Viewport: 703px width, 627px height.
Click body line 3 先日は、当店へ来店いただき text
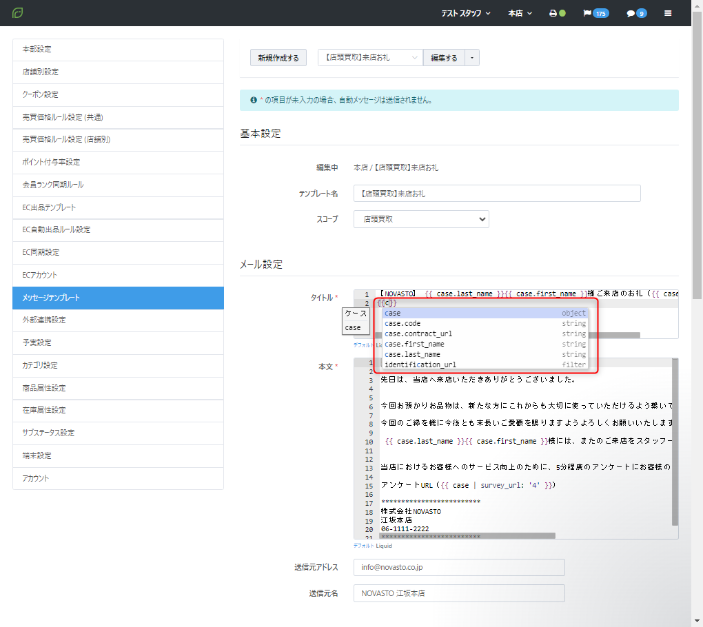[478, 380]
